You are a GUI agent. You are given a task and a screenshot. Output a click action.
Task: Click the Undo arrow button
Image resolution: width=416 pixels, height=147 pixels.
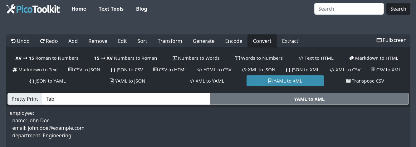point(20,41)
